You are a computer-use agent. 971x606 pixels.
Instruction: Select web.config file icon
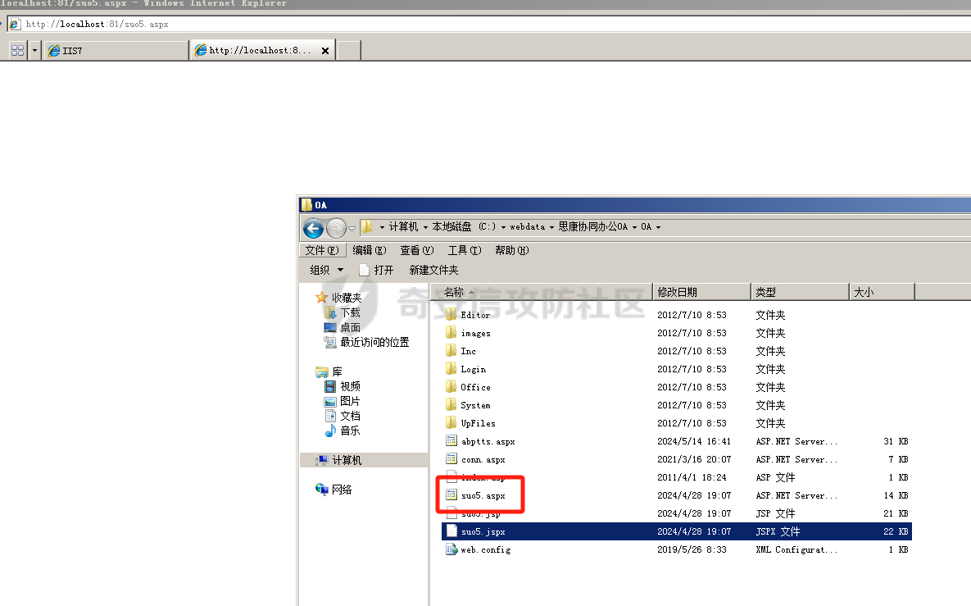point(451,549)
